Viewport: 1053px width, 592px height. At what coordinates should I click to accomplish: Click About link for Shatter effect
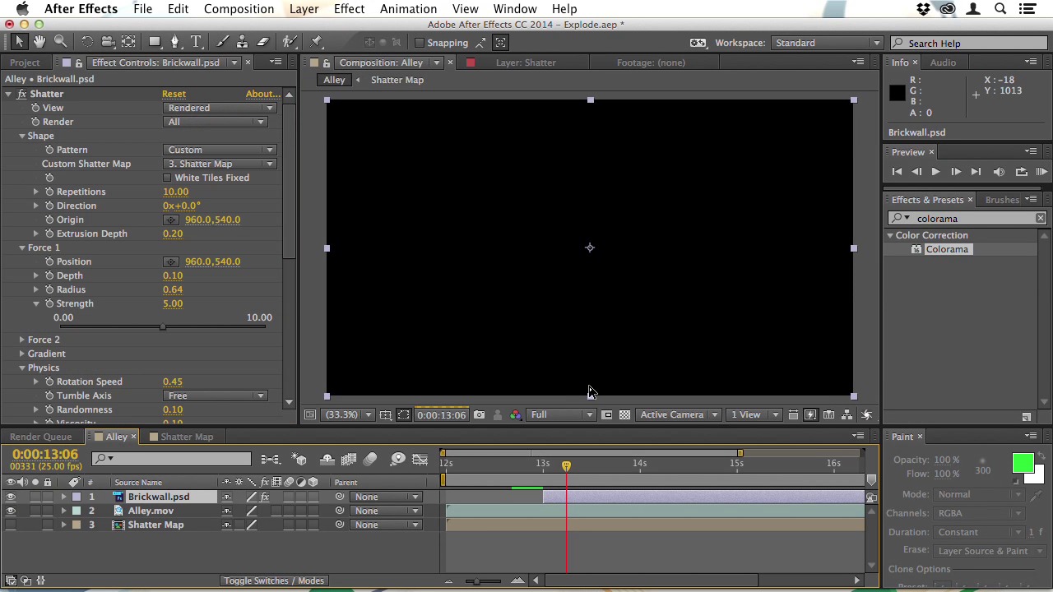click(262, 94)
